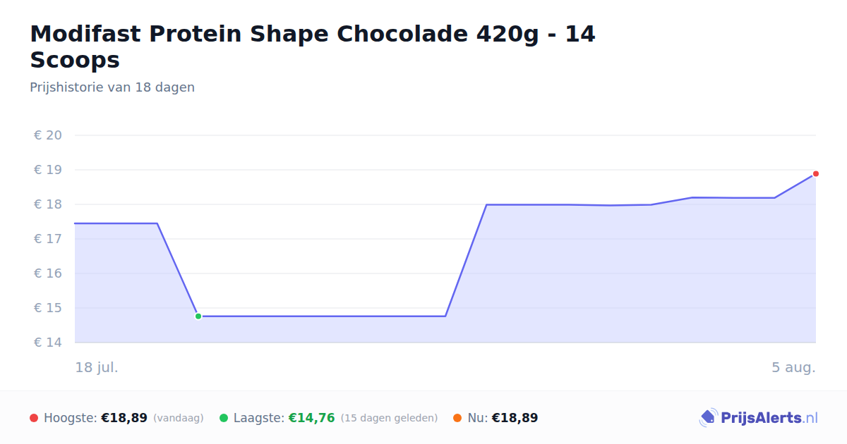
Task: Open the PrijsAlerts.nl link
Action: [x=759, y=418]
